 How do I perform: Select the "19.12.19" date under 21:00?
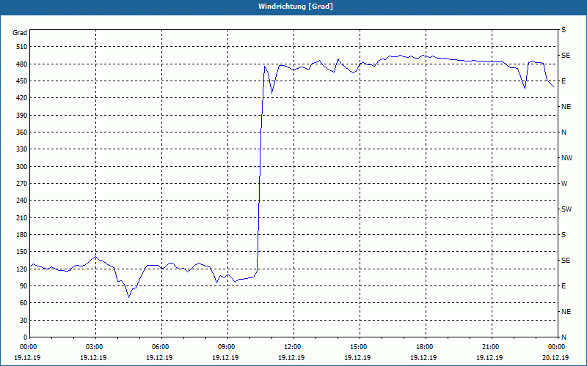coord(489,357)
